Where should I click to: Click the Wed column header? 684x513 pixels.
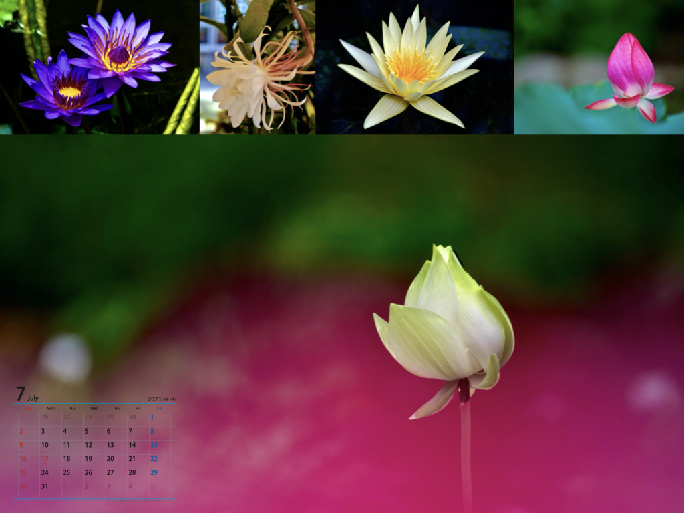click(94, 408)
